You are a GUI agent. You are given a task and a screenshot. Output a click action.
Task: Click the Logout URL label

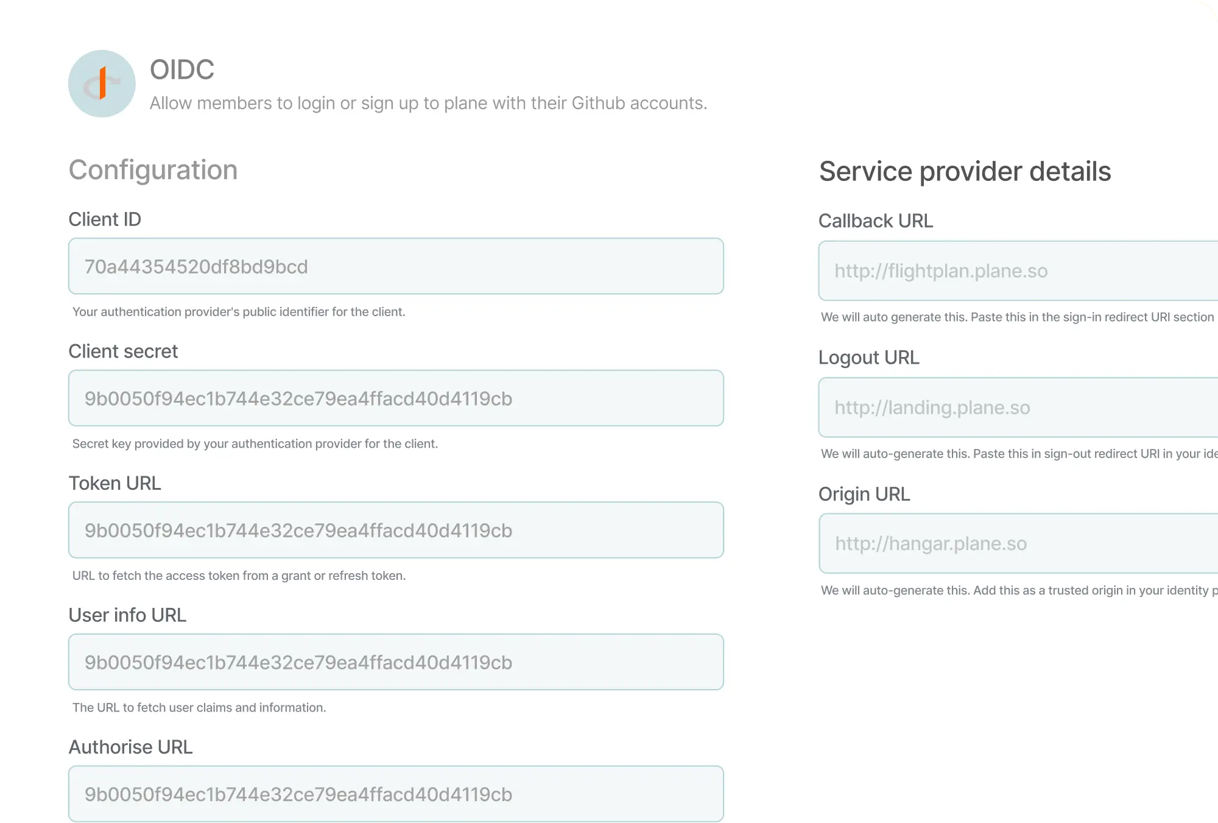[x=868, y=357]
